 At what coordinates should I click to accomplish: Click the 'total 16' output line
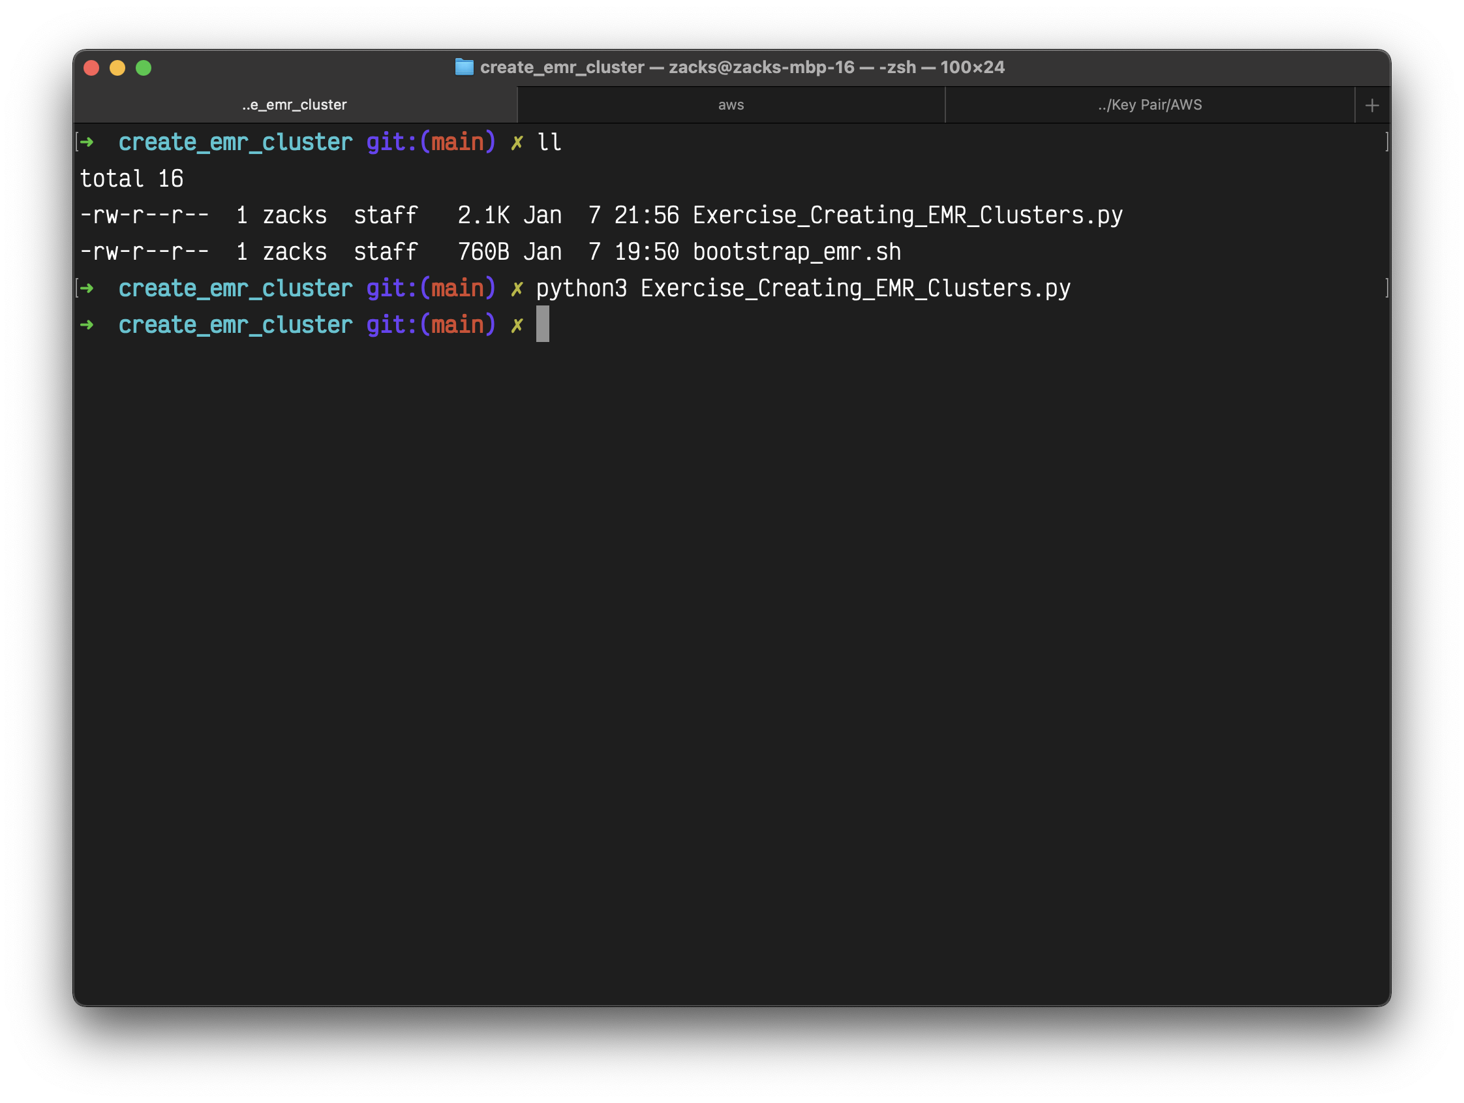coord(131,179)
